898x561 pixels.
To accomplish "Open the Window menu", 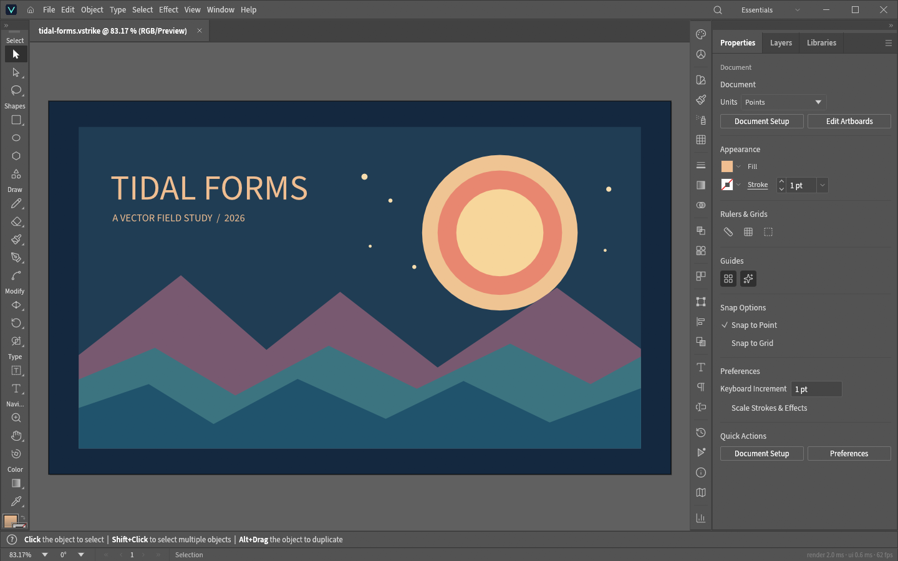I will 221,10.
